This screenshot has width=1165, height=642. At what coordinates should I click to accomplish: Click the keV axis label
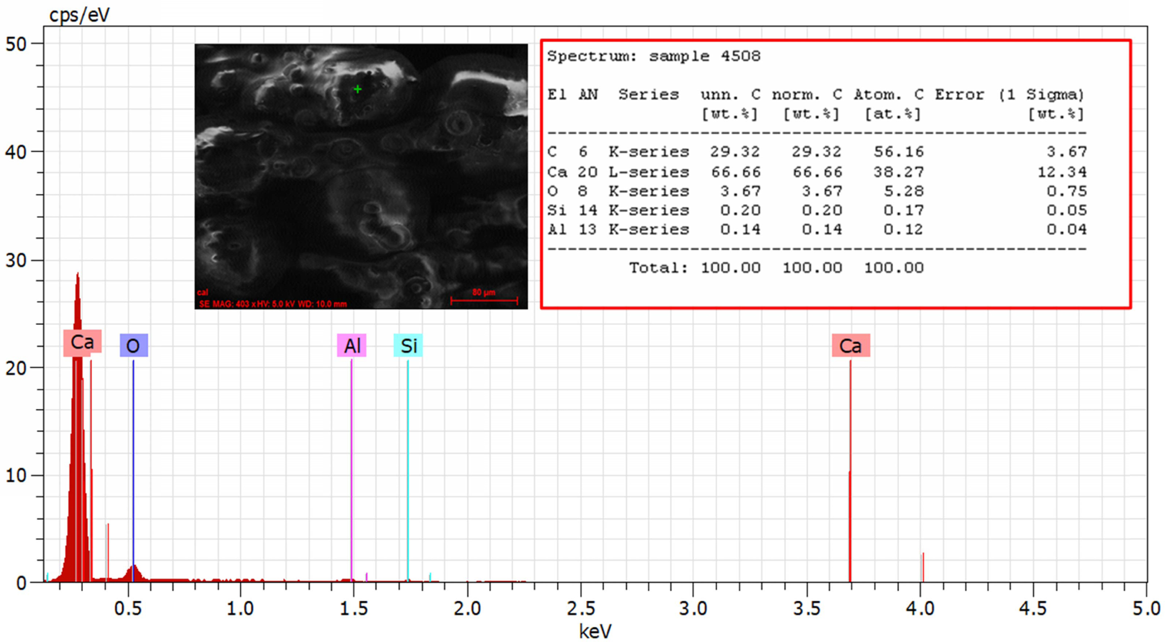click(595, 631)
